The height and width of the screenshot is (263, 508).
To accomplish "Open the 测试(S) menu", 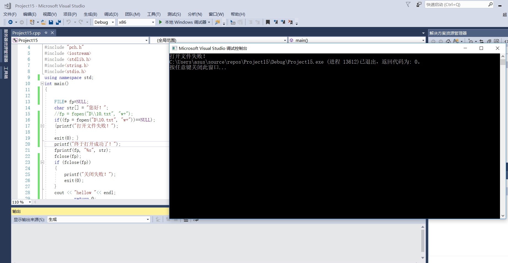I will tap(174, 14).
